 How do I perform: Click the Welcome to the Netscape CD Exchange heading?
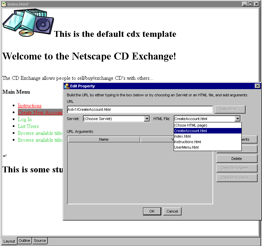point(89,56)
